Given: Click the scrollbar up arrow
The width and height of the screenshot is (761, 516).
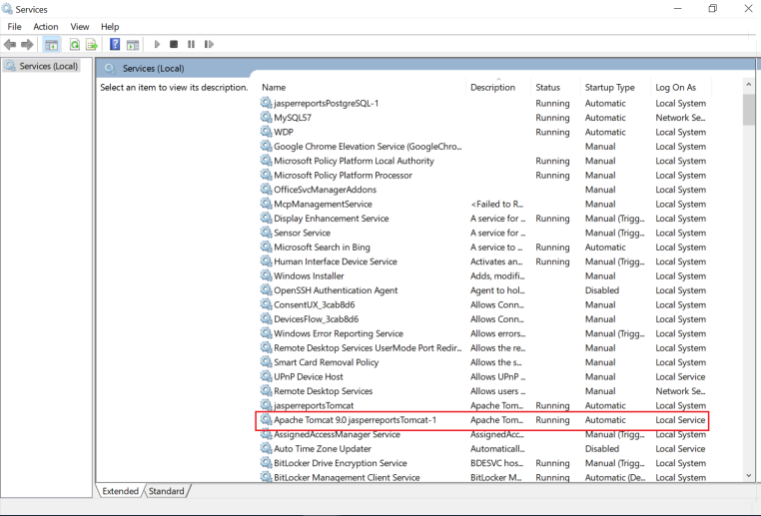Looking at the screenshot, I should click(748, 85).
